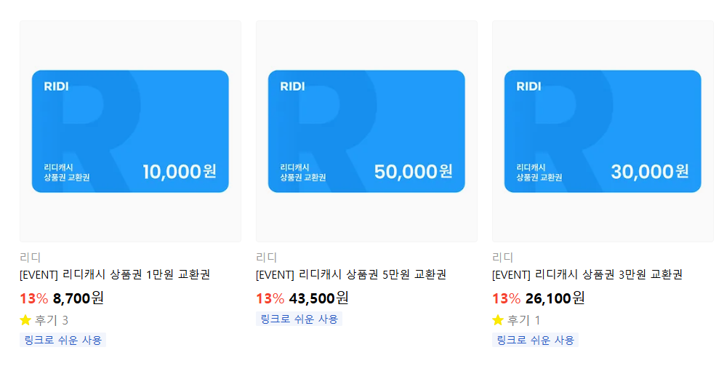Click 링크로 쉬운 사용 badge under 26,100원 item
The width and height of the screenshot is (724, 382).
pos(535,340)
